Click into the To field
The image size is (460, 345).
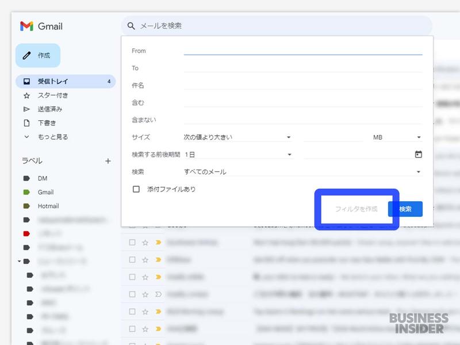[303, 68]
